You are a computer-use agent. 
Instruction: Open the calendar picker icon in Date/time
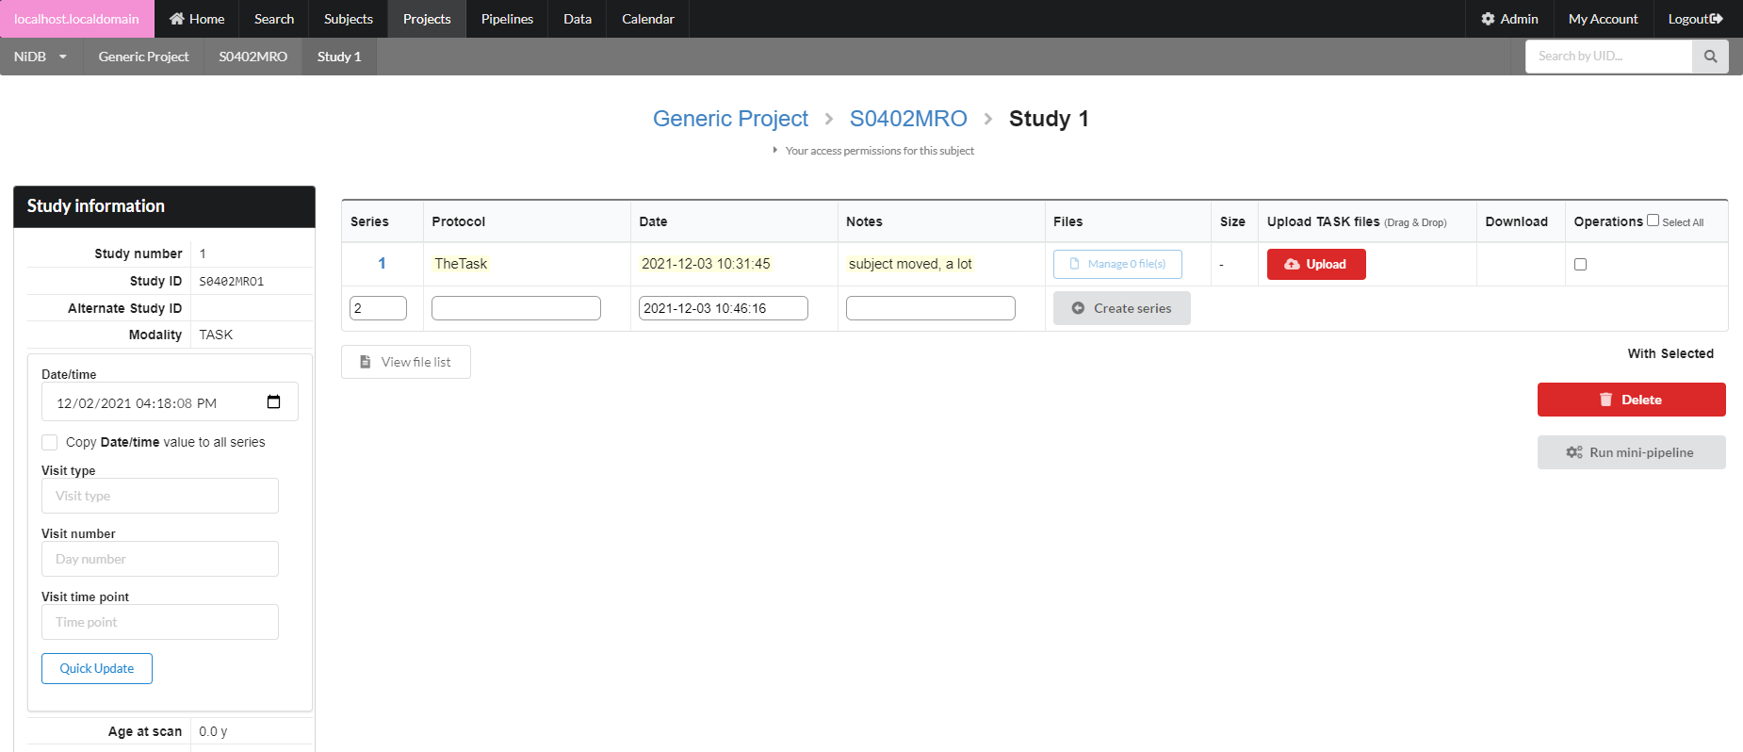pos(273,402)
